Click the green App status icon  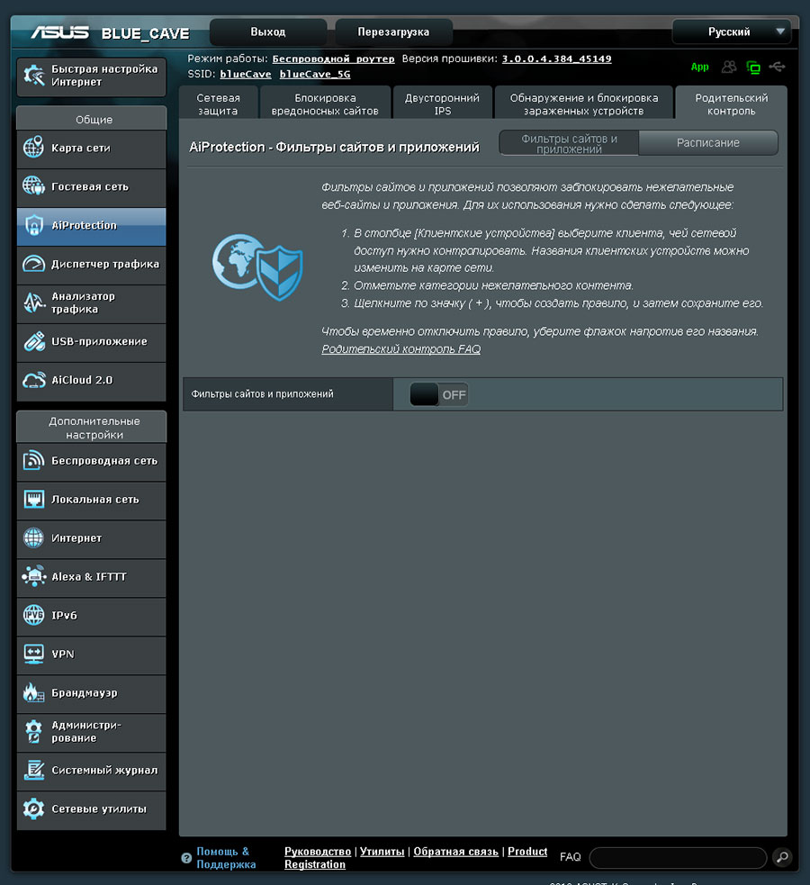[x=700, y=68]
